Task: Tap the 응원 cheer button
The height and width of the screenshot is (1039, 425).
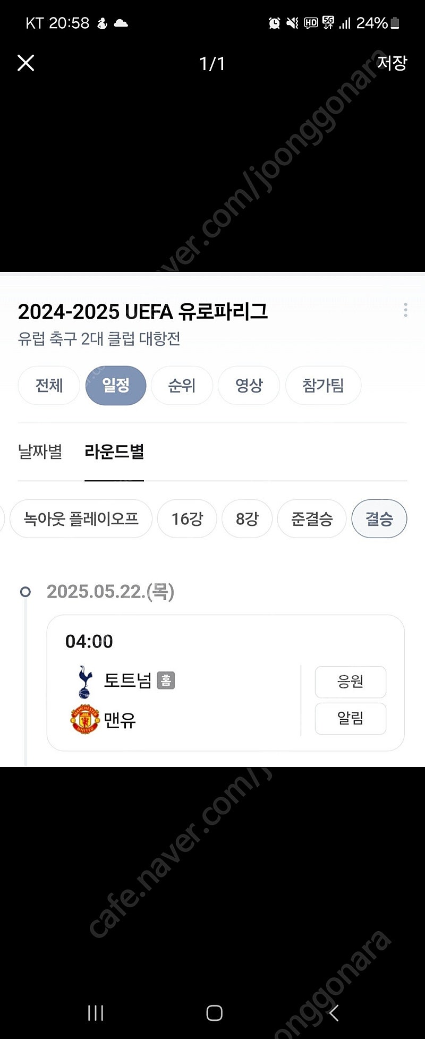Action: (x=351, y=682)
